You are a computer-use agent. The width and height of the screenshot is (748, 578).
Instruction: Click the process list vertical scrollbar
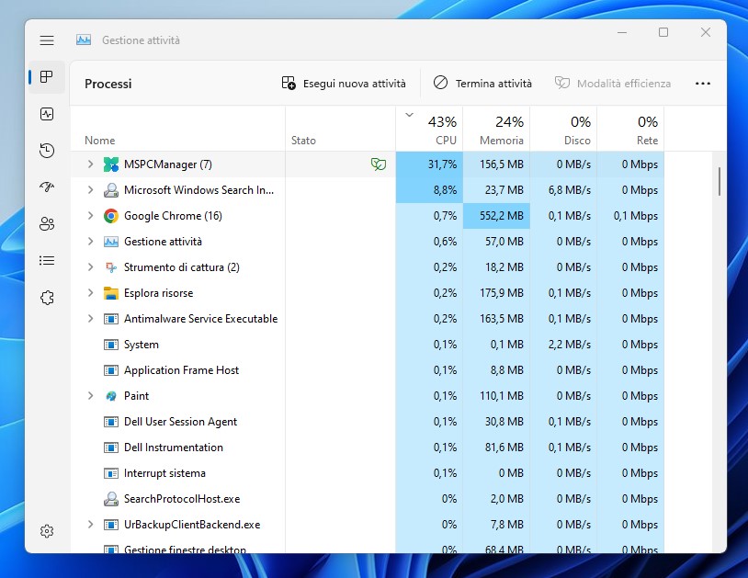point(720,181)
